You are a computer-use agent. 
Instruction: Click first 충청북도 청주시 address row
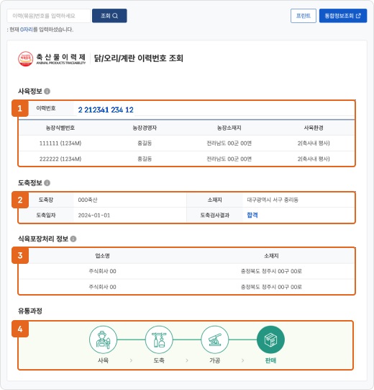[x=271, y=271]
